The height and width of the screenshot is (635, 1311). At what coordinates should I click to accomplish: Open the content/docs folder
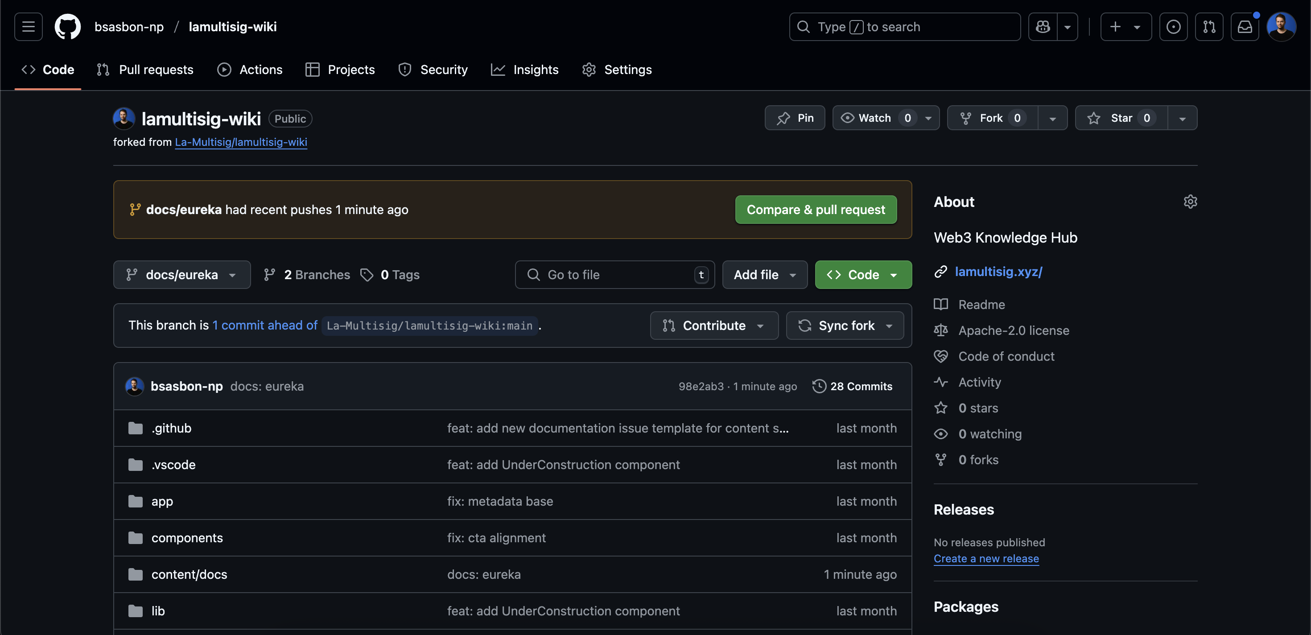click(190, 575)
